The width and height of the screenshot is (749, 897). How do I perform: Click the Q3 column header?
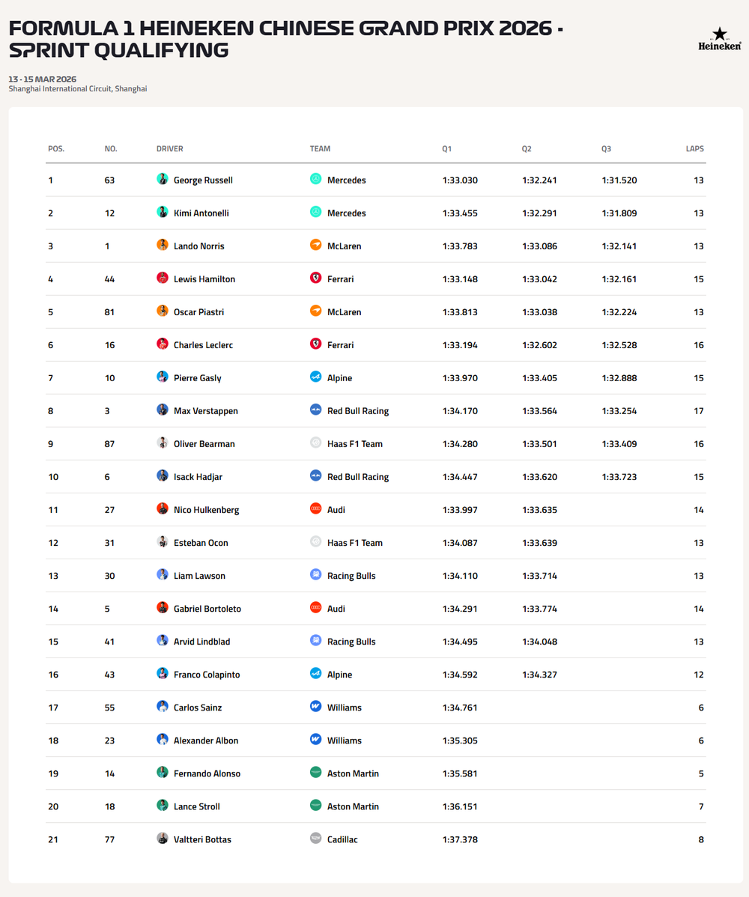point(607,149)
